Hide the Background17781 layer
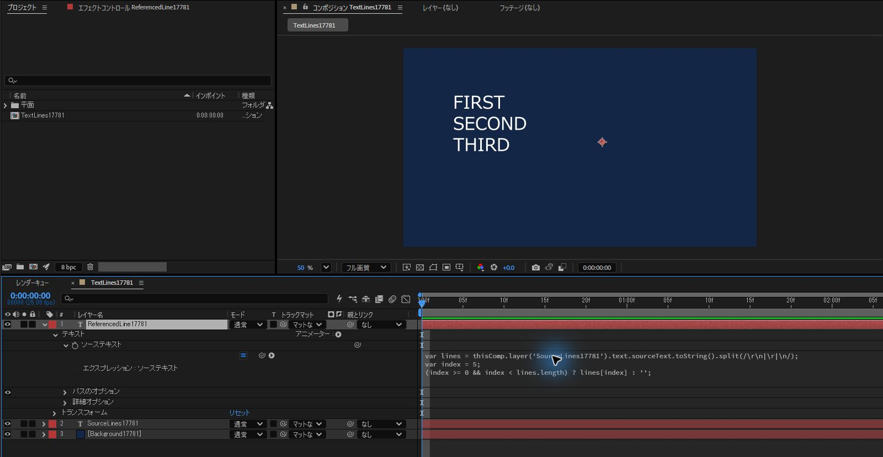The height and width of the screenshot is (457, 883). click(x=8, y=434)
